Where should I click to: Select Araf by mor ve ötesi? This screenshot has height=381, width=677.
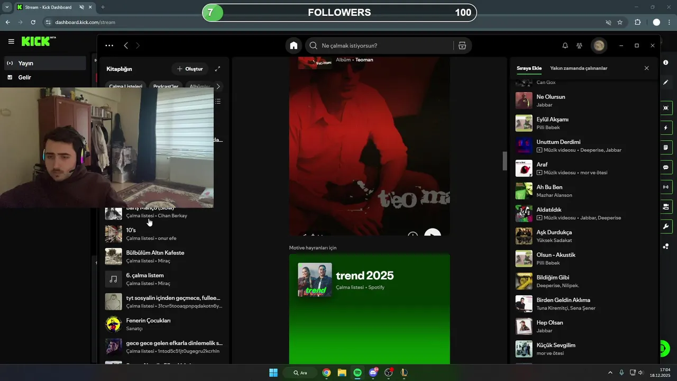(x=584, y=168)
